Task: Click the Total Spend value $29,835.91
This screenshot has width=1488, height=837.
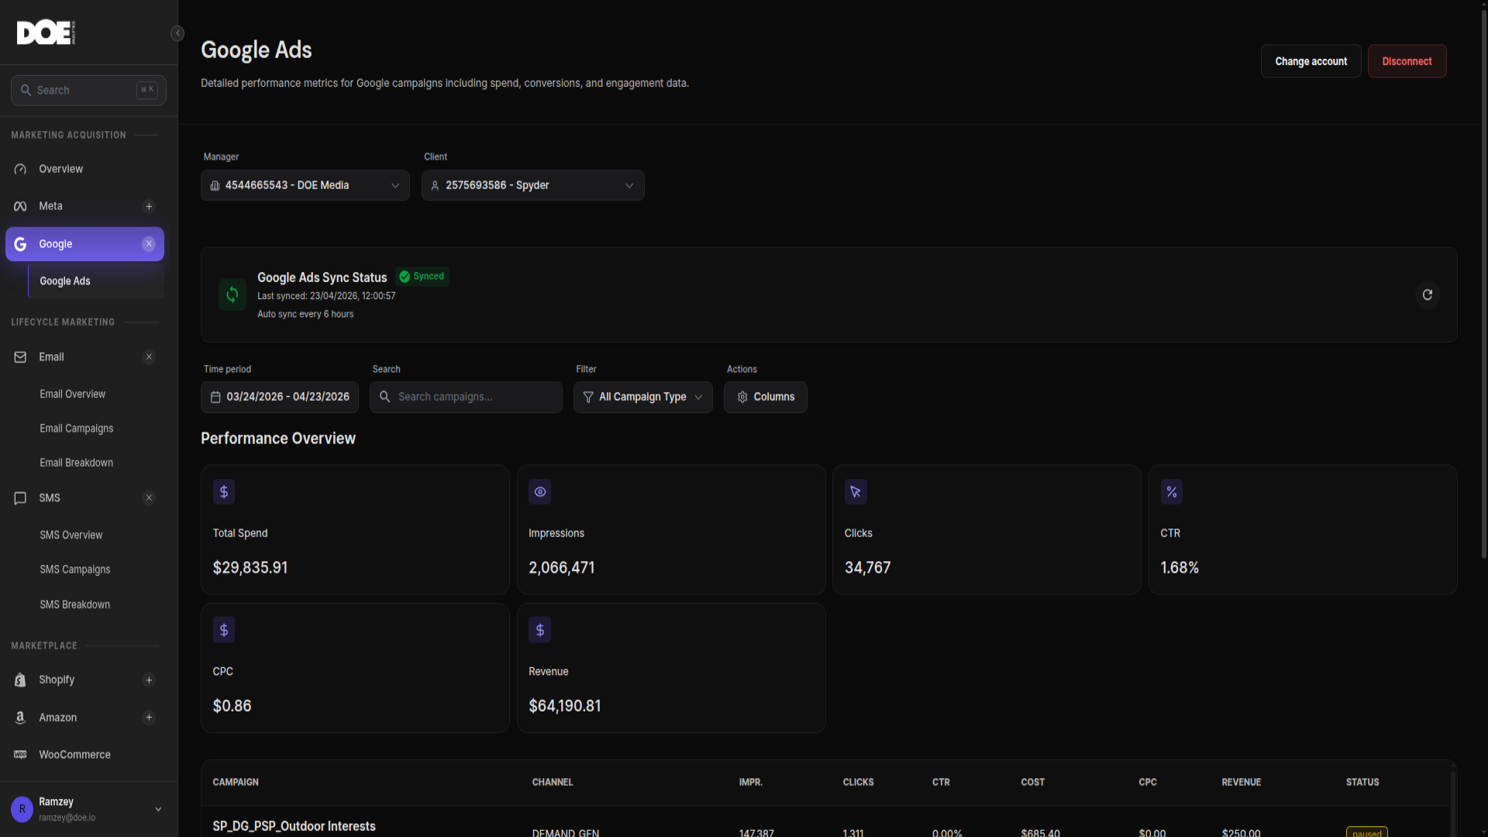Action: click(x=250, y=568)
